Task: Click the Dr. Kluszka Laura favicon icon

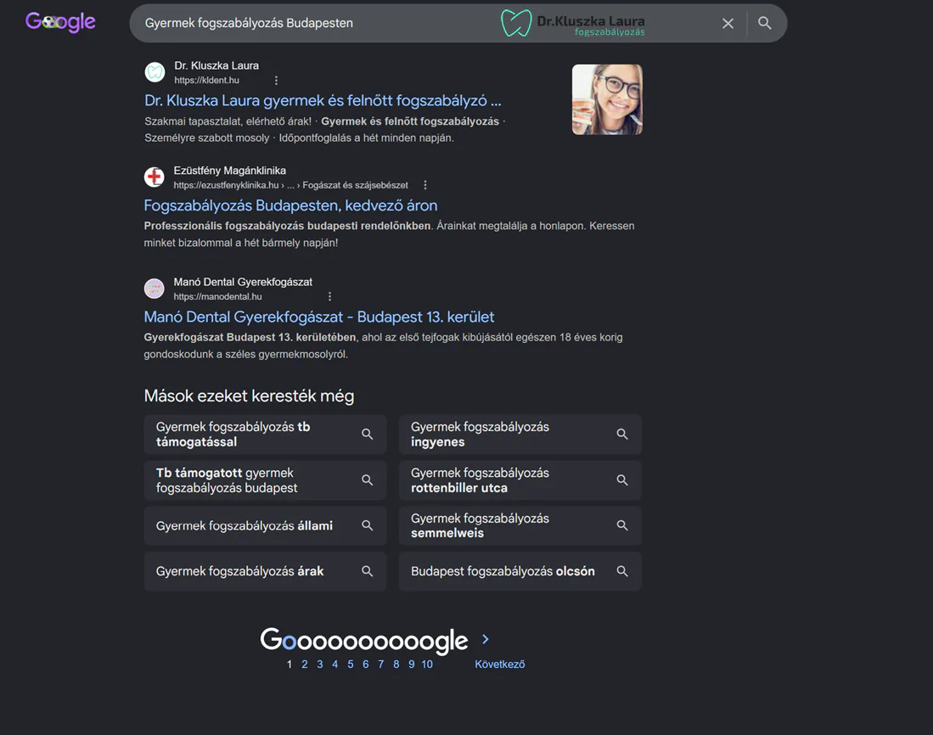Action: (x=155, y=72)
